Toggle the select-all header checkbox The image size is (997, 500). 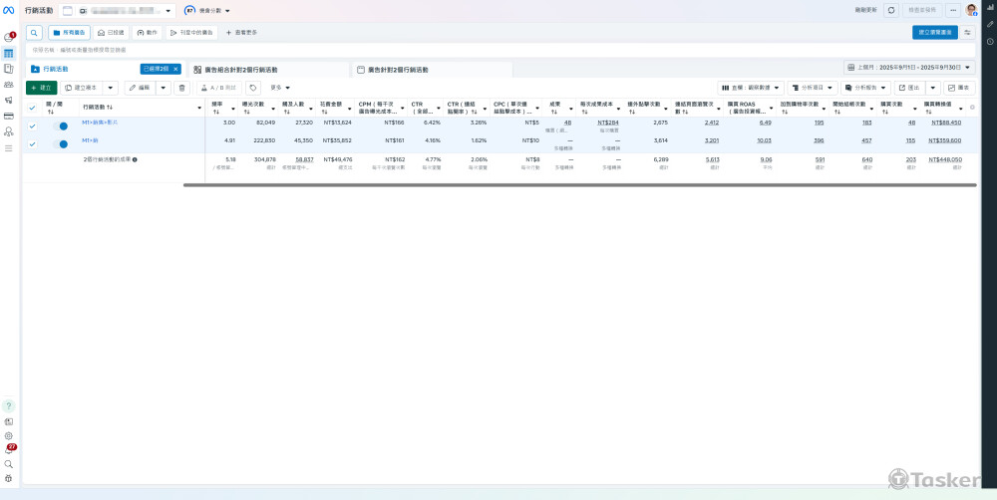point(32,107)
